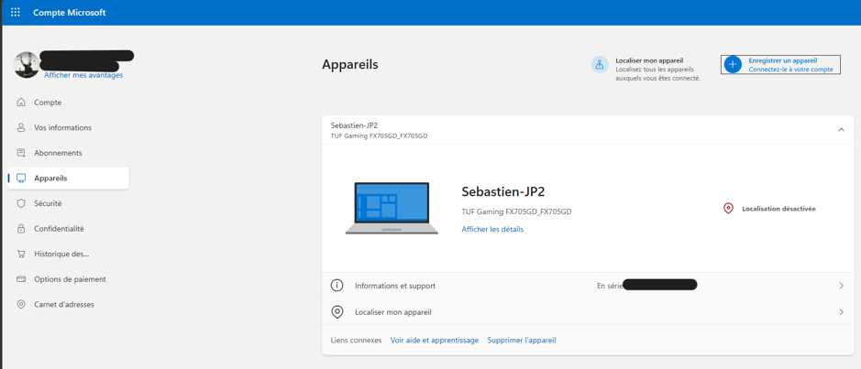This screenshot has width=861, height=369.
Task: Collapse the Sebastien-JP2 device card
Action: coord(841,130)
